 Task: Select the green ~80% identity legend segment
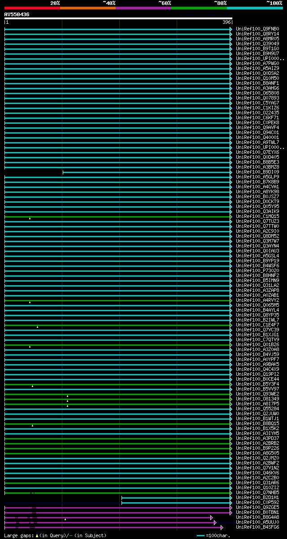(x=199, y=8)
